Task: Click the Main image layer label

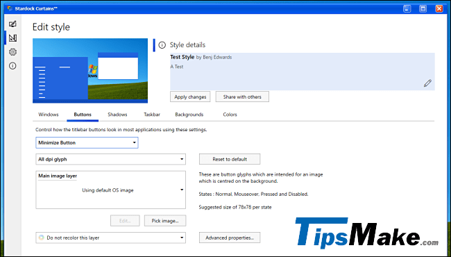Action: (58, 176)
